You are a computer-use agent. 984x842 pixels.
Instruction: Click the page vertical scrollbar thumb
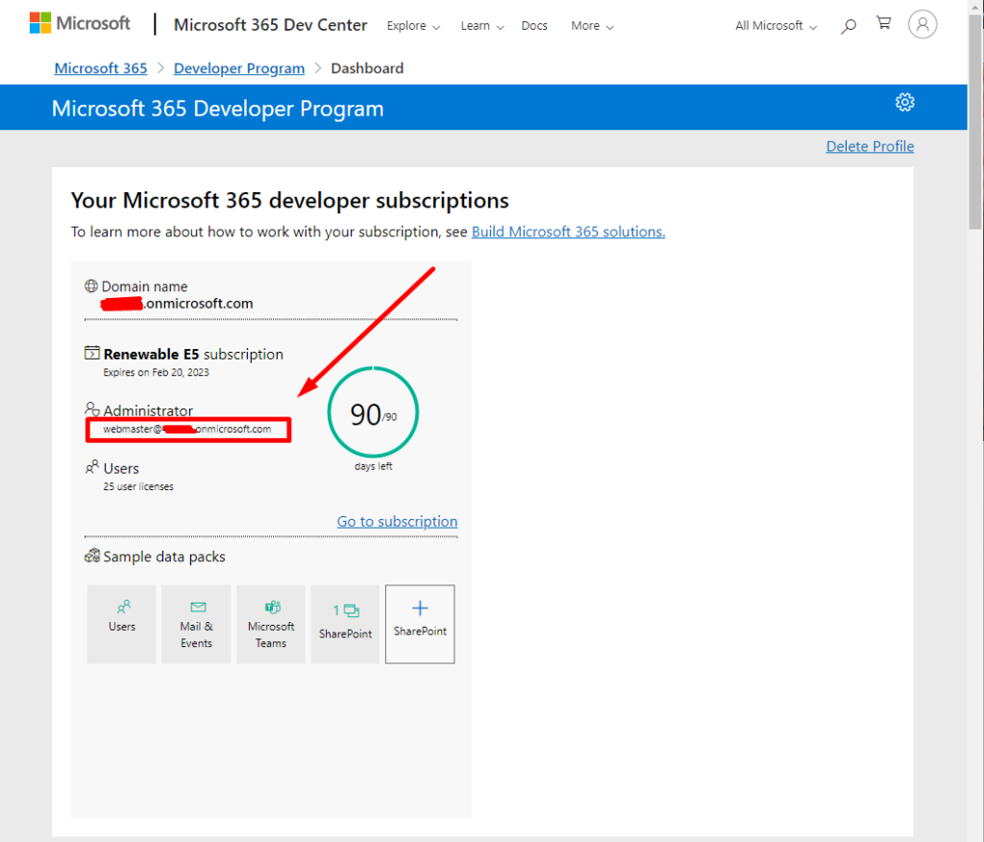point(976,122)
